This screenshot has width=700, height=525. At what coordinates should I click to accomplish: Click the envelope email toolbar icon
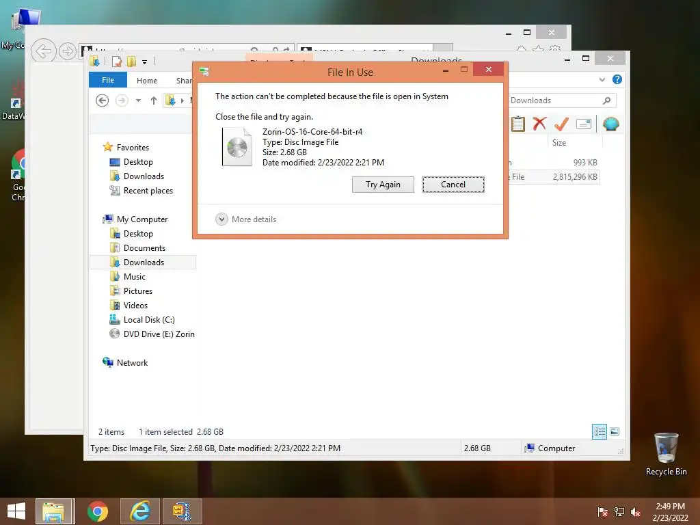tap(584, 124)
